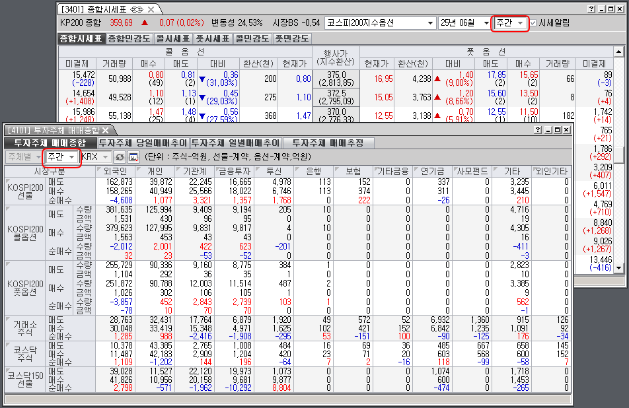629x408 pixels.
Task: Open the 투자주체 당일매매추이 tab
Action: tap(142, 143)
